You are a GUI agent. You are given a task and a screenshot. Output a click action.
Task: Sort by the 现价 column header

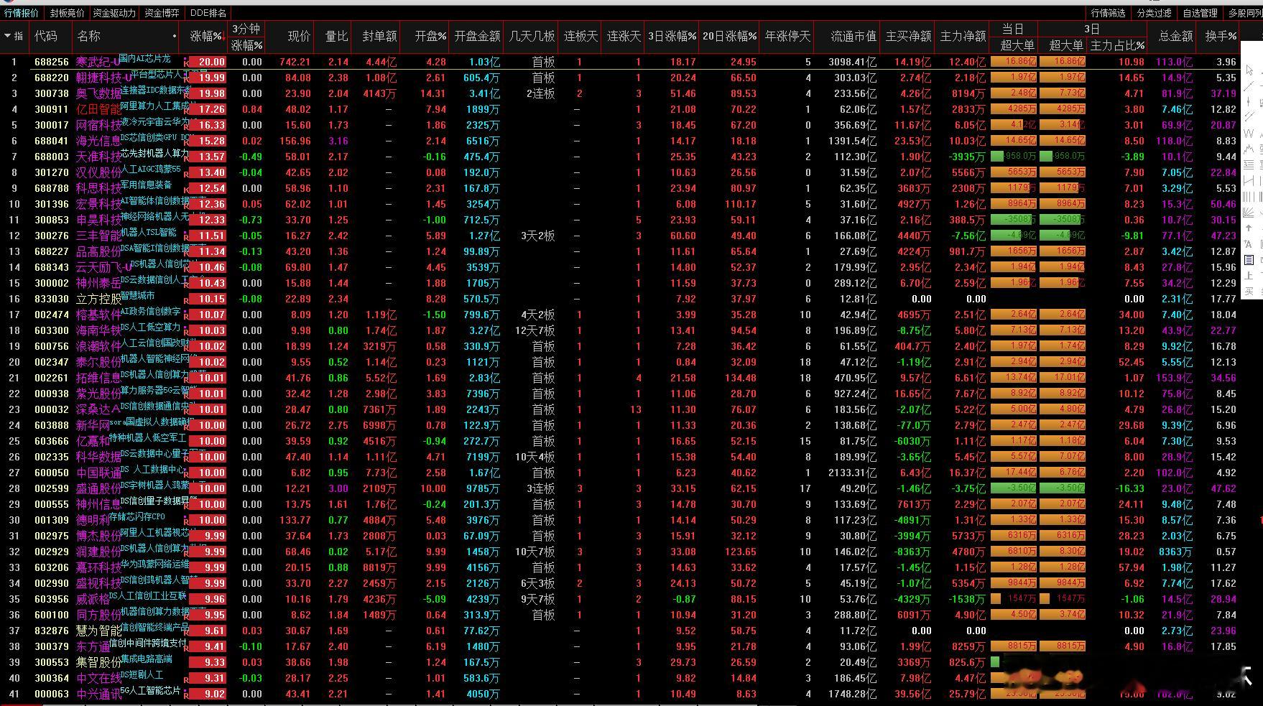299,36
